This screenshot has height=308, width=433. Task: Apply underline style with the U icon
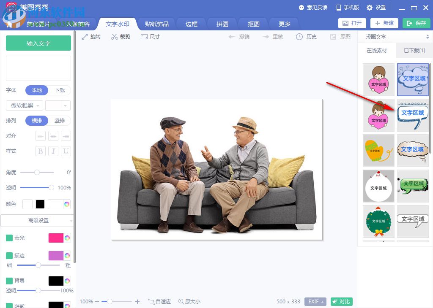tap(66, 151)
